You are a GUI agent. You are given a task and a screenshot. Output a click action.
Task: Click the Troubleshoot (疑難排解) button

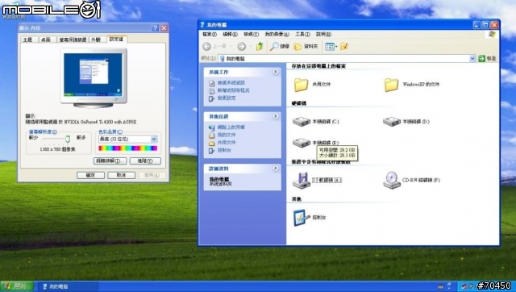(x=110, y=161)
